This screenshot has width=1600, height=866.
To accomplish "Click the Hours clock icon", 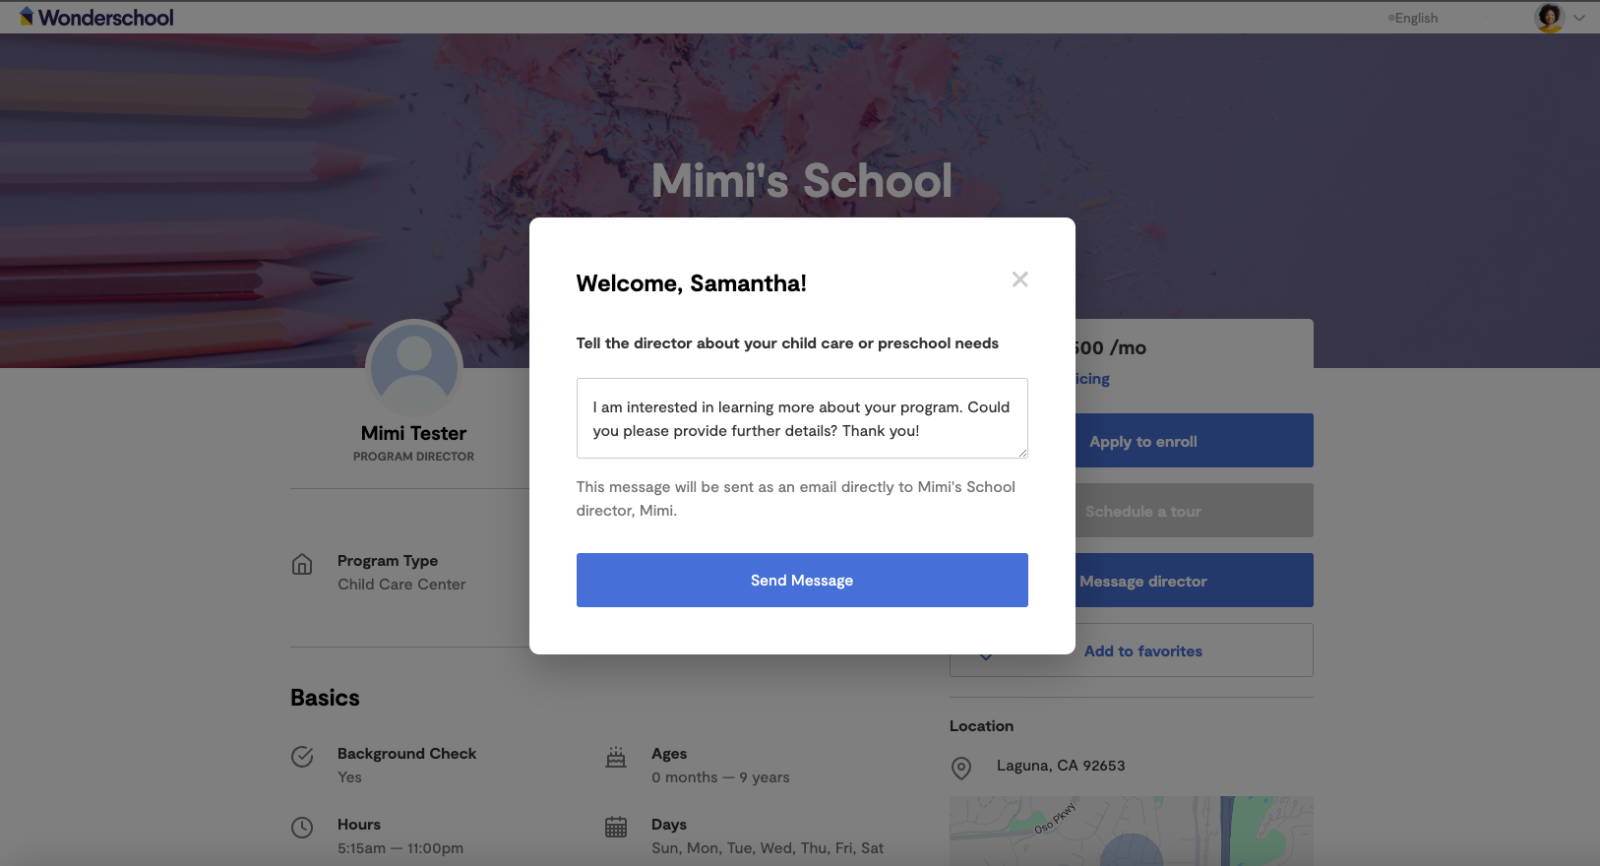I will tap(302, 828).
